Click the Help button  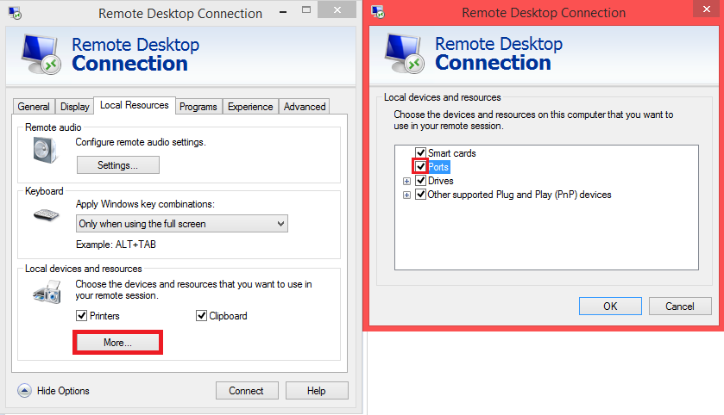pyautogui.click(x=317, y=391)
